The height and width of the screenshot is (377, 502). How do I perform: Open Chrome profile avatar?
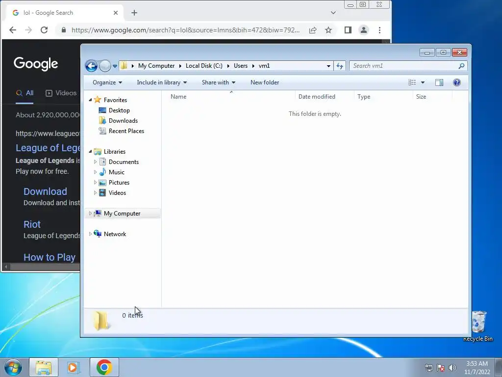pos(364,30)
